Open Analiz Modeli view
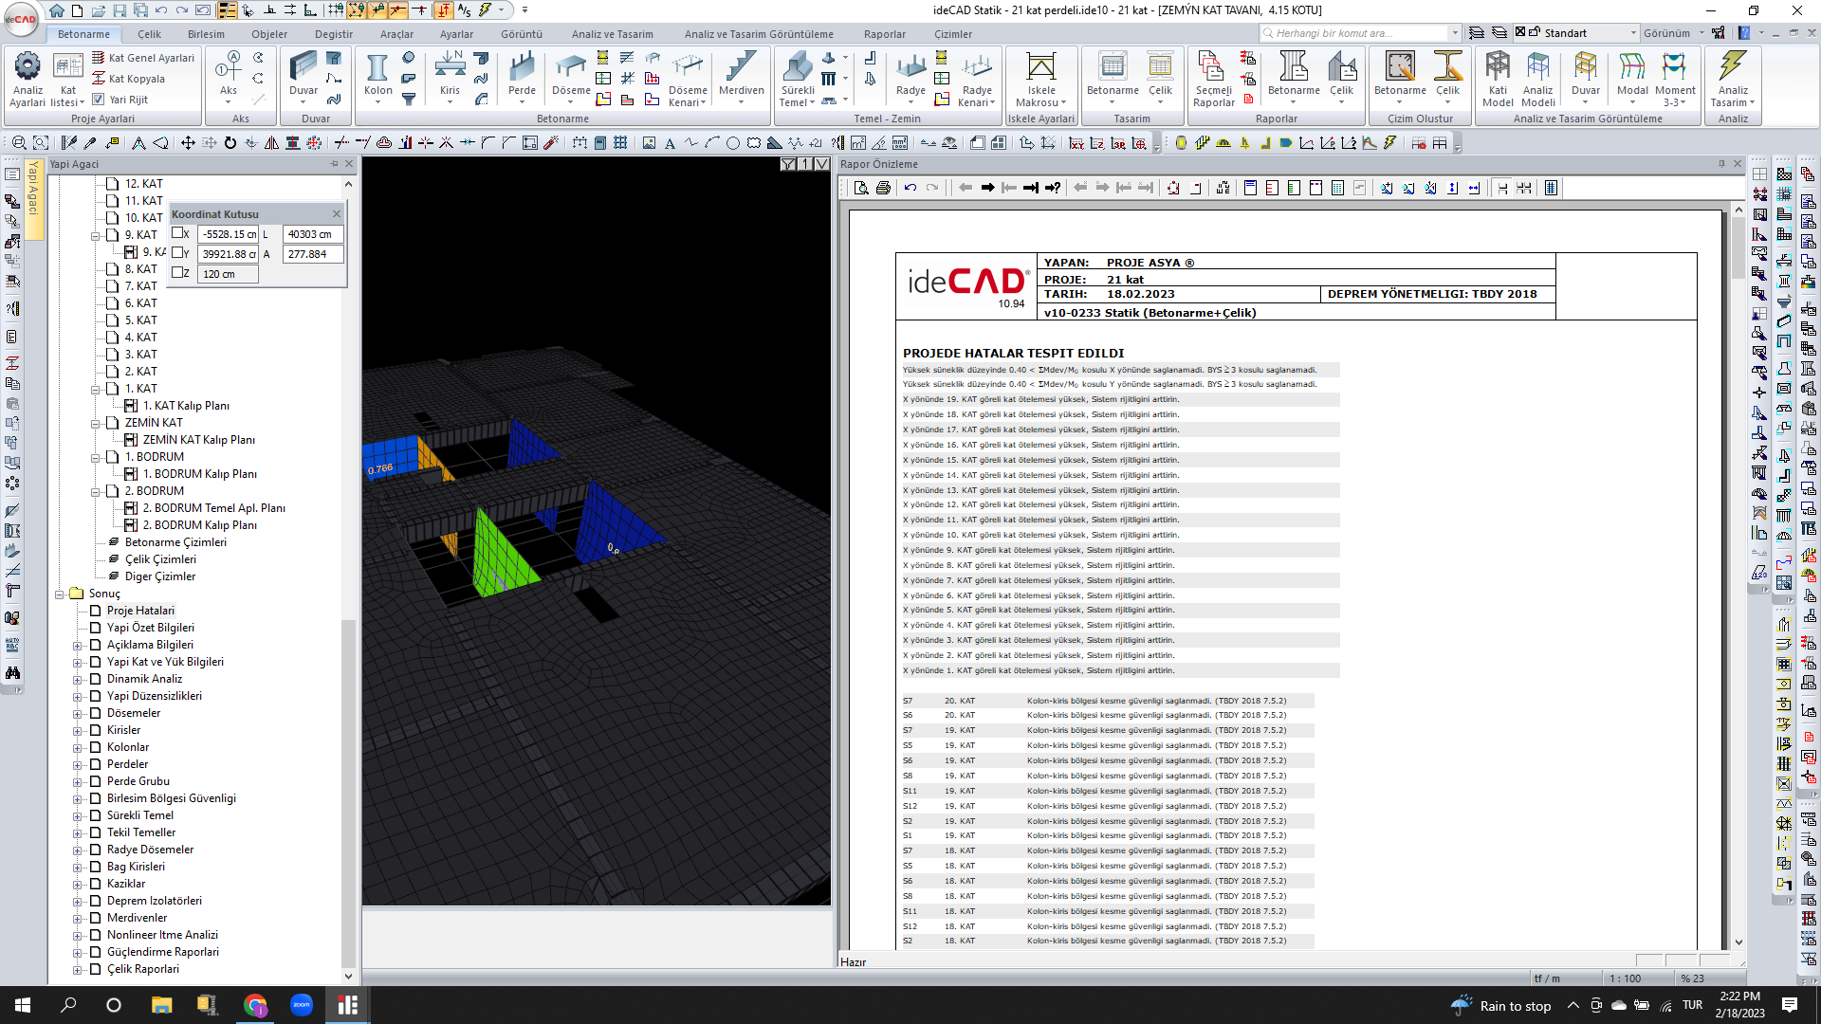Screen dimensions: 1821x1024 point(1537,79)
